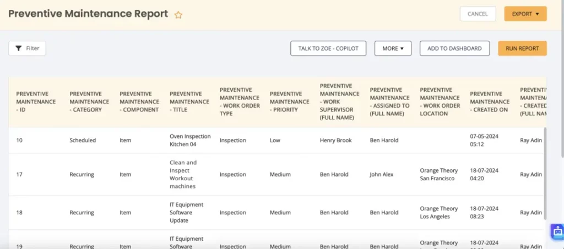Select the Work Order Type column header

[240, 102]
